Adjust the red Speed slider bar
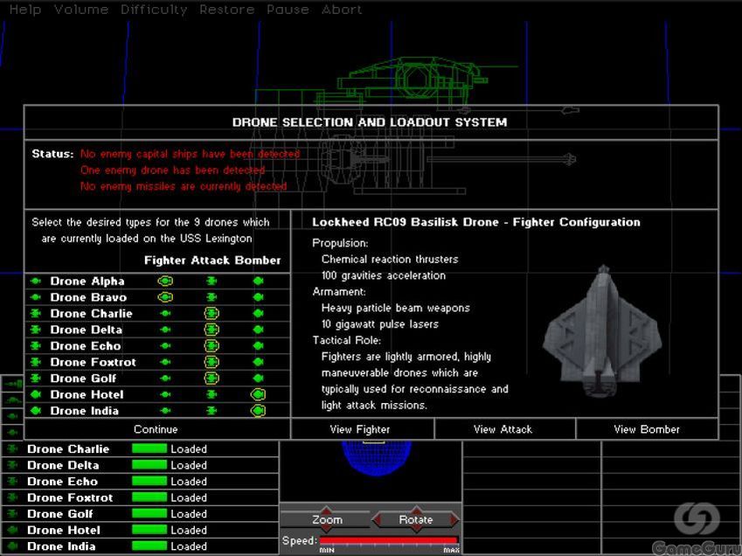Viewport: 742px width, 556px height. pyautogui.click(x=389, y=540)
